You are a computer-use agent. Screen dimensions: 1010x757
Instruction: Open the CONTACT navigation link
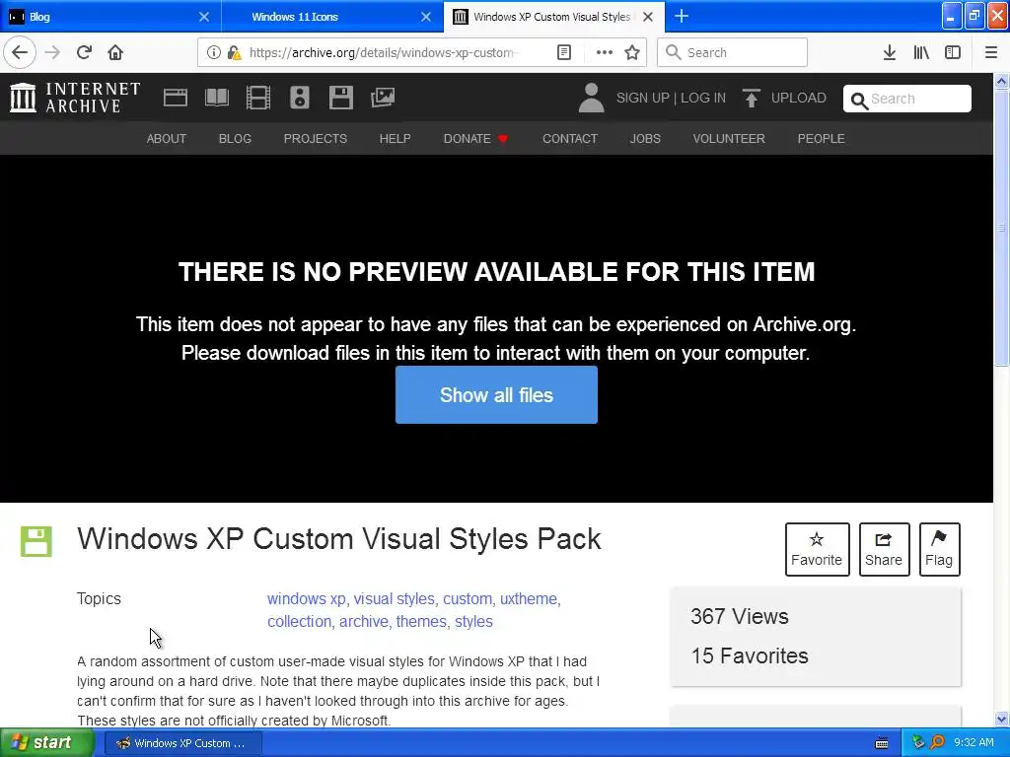pyautogui.click(x=570, y=138)
